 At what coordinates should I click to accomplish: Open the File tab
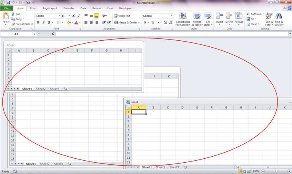pyautogui.click(x=6, y=8)
